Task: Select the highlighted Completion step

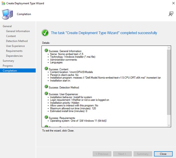Action: pos(18,71)
